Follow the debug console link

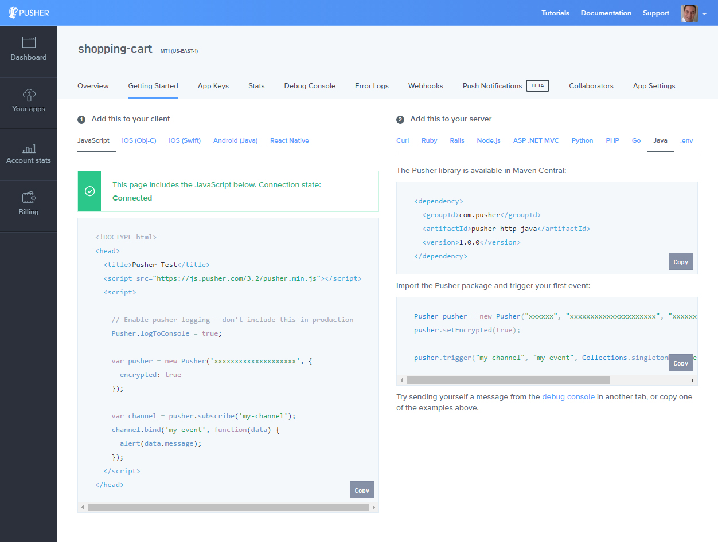(x=568, y=396)
